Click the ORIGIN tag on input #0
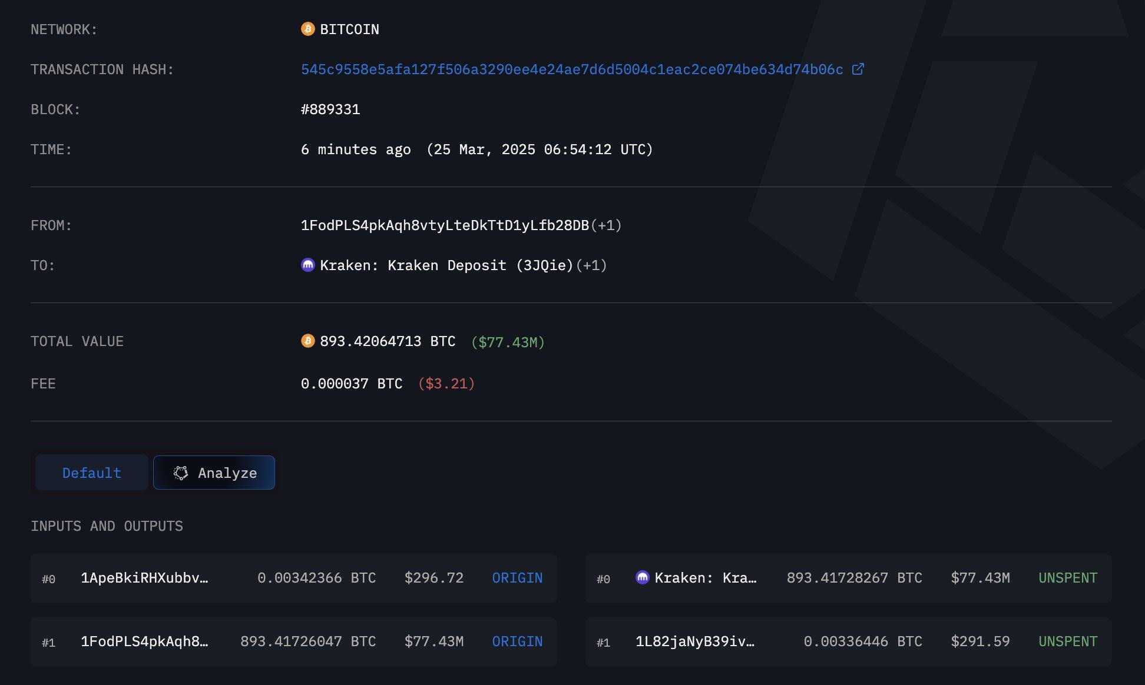Screen dimensions: 1145x685 (517, 578)
